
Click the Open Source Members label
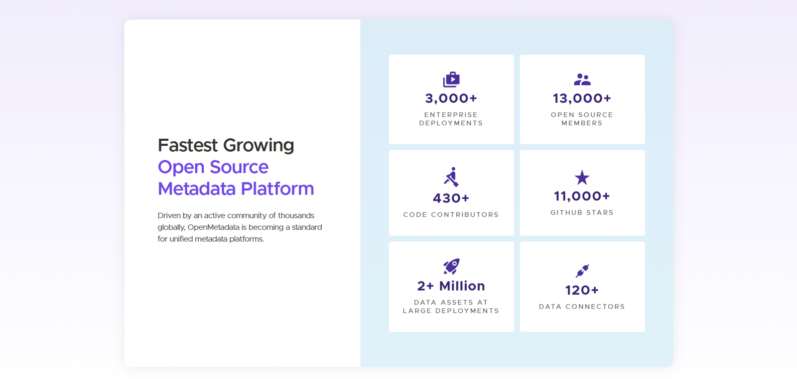click(582, 119)
